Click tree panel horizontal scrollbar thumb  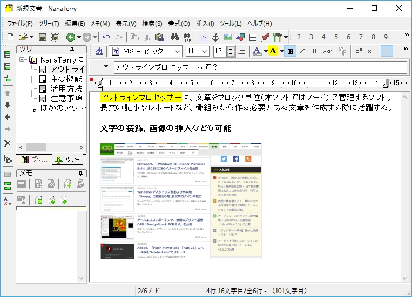pos(36,148)
